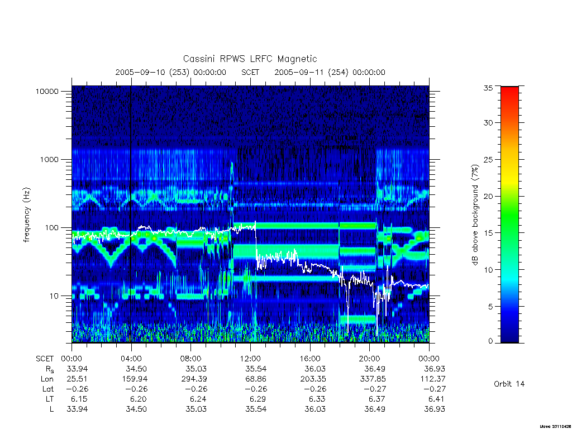Viewport: 572px width, 429px height.
Task: Click the start date '2005-09-10 (253) 00:00:00'
Action: pyautogui.click(x=171, y=72)
